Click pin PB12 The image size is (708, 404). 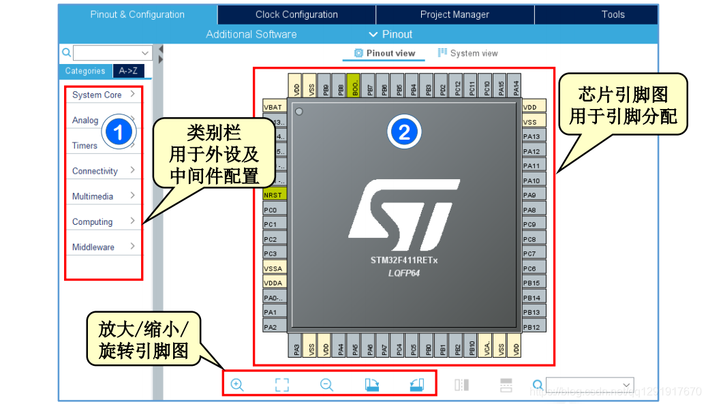[534, 327]
